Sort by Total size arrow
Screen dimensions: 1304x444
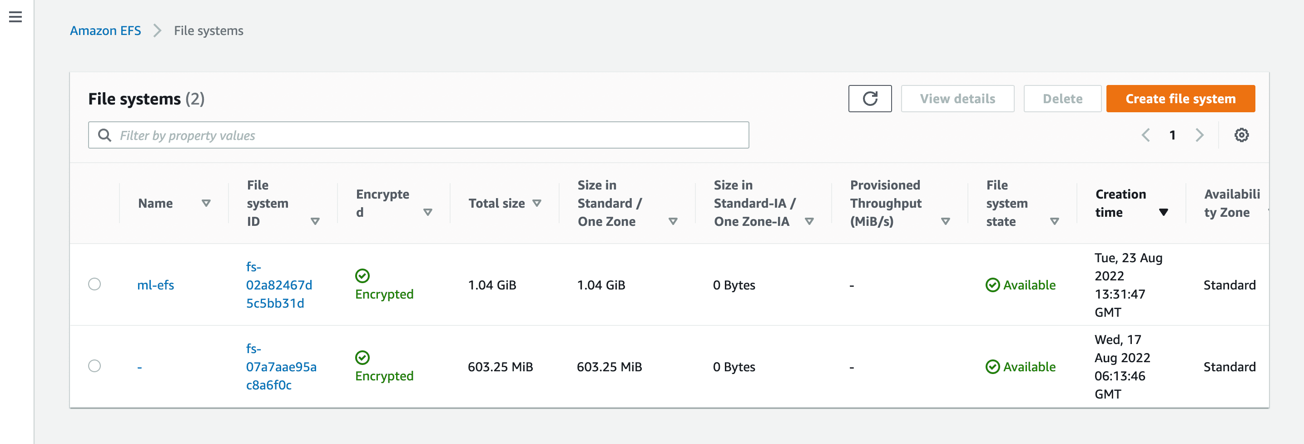[x=536, y=203]
